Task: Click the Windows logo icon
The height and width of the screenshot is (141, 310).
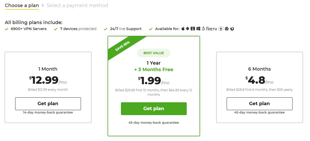Action: click(198, 29)
